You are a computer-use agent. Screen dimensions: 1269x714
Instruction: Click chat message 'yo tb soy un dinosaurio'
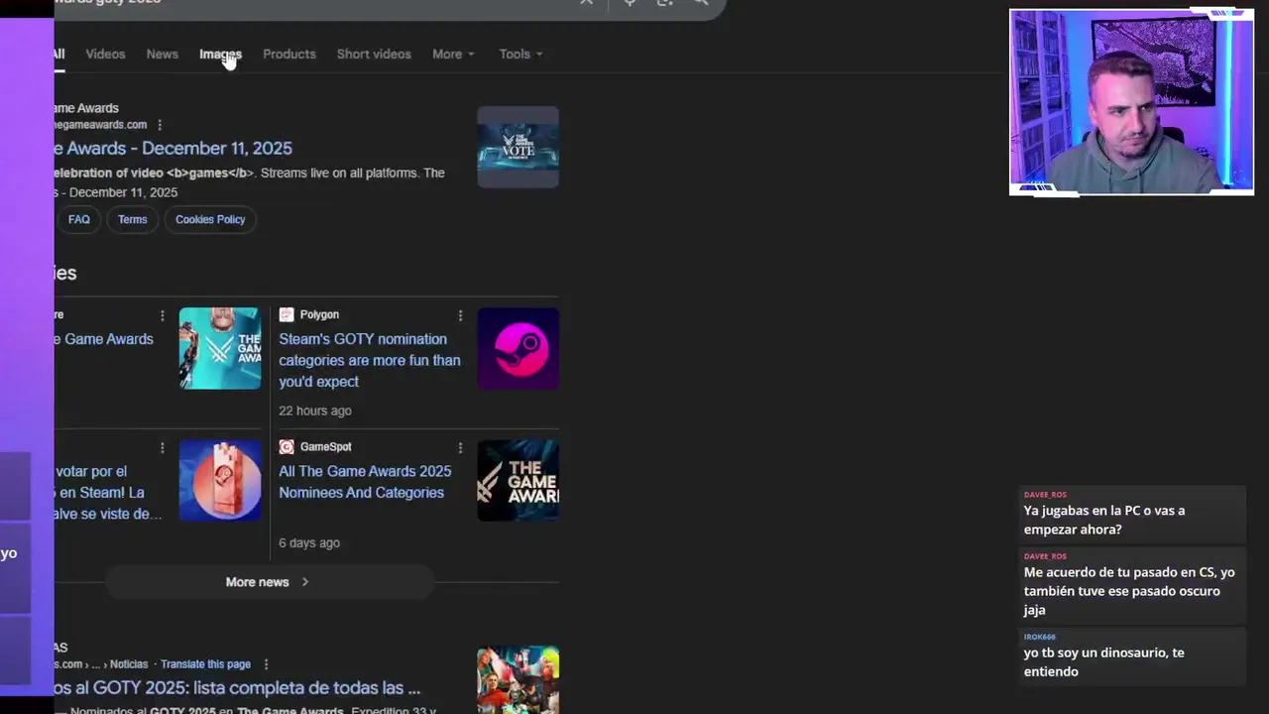[1133, 655]
